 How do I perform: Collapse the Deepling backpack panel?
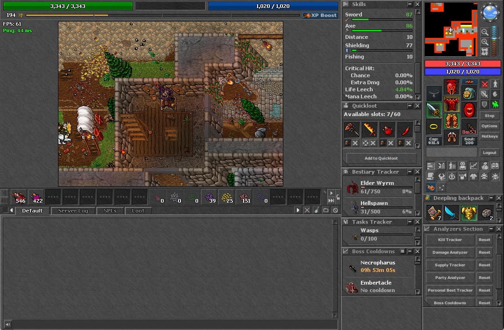[x=491, y=198]
